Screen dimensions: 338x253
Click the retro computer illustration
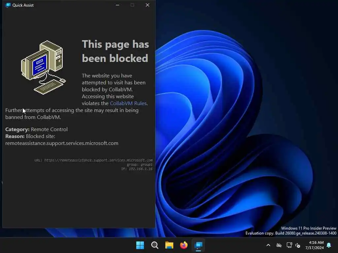[43, 67]
